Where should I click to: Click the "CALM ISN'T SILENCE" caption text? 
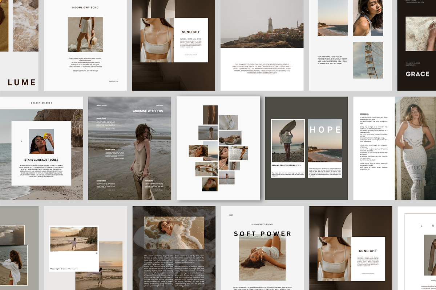tap(332, 59)
